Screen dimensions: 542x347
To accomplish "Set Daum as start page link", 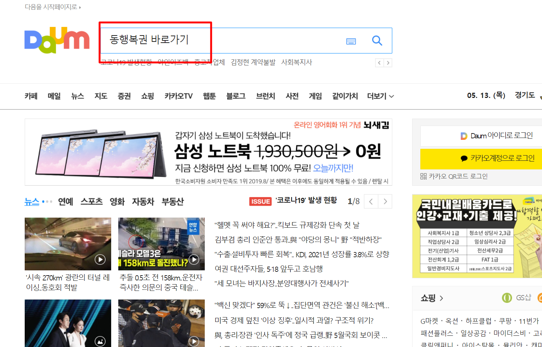I will tap(53, 7).
